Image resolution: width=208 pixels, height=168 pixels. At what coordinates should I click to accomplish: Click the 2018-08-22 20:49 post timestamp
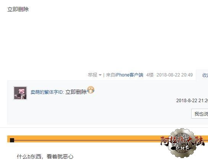(175, 75)
